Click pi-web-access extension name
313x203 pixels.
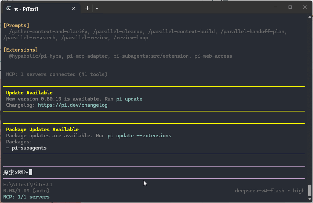point(213,56)
